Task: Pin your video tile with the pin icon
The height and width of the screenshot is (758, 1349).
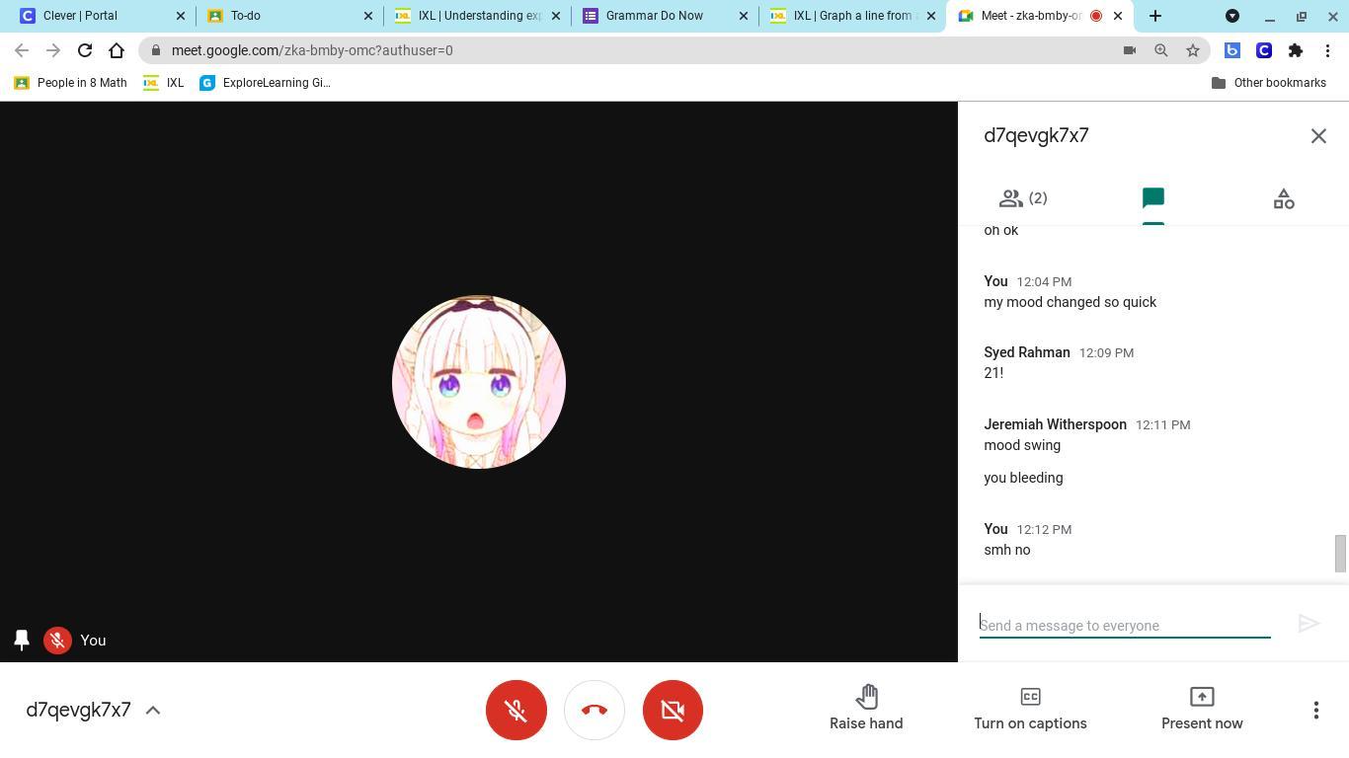Action: coord(22,641)
